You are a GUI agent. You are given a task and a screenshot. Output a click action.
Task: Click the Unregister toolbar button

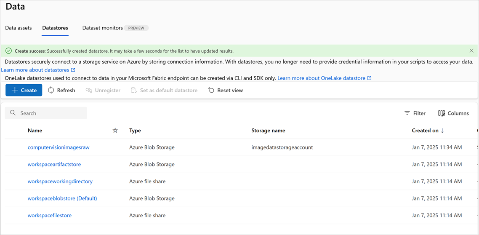(x=103, y=90)
